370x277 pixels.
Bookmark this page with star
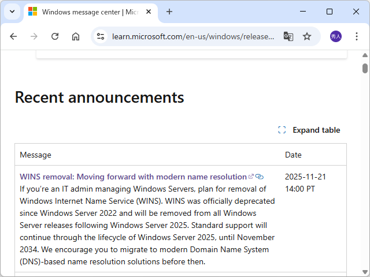pyautogui.click(x=307, y=36)
